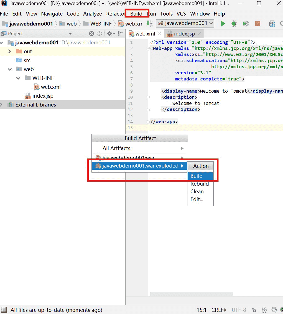Screen dimensions: 283x314
Task: Select web.xml in project tree
Action: [x=50, y=87]
